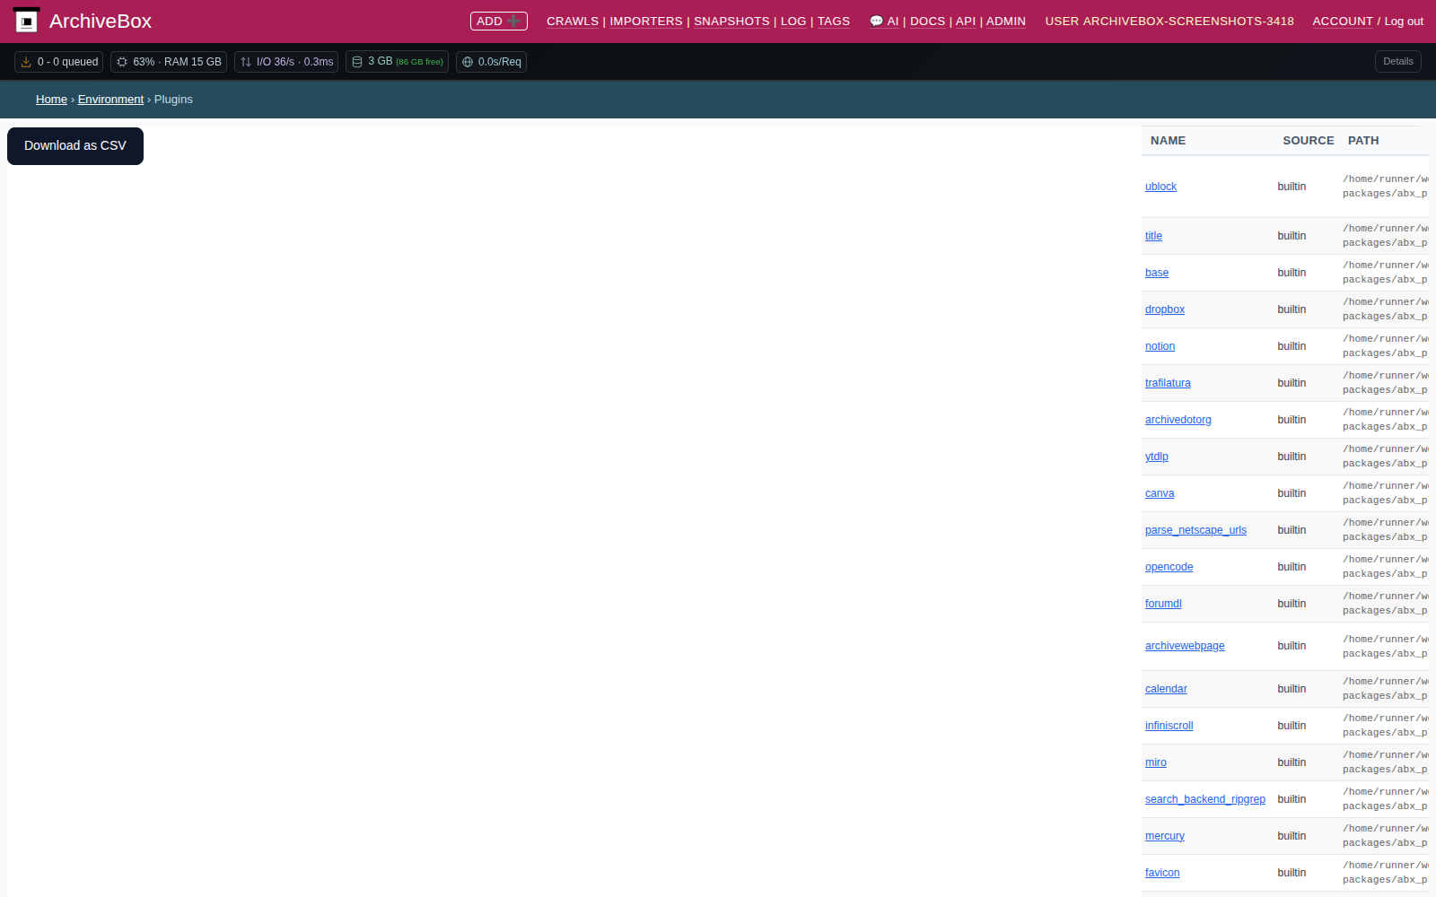Click the globe icon beside 0.0s/Req
The height and width of the screenshot is (897, 1436).
pos(468,62)
